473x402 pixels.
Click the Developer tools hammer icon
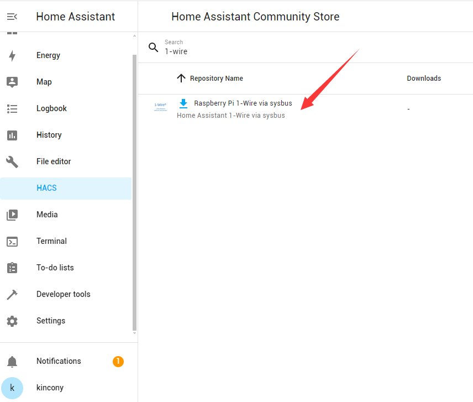12,294
